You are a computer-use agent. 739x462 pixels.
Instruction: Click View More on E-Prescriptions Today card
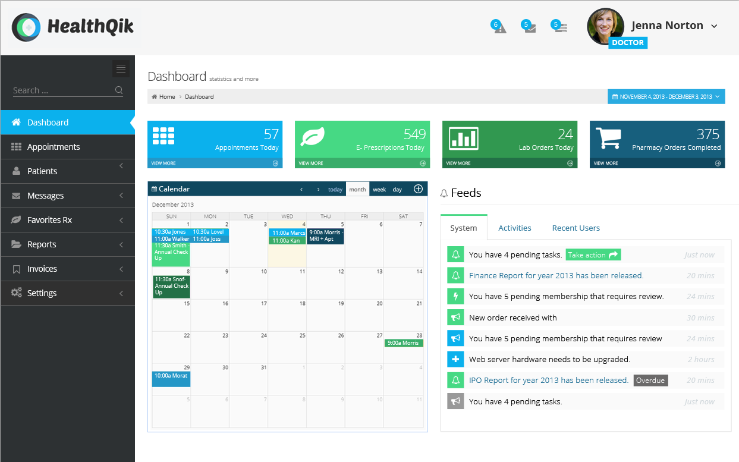pyautogui.click(x=311, y=163)
